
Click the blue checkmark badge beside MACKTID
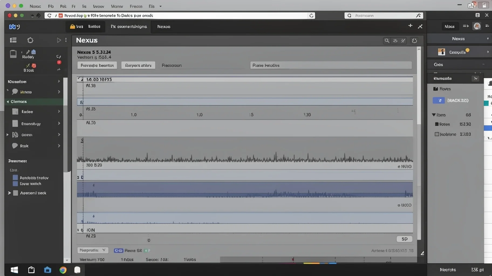(x=439, y=100)
